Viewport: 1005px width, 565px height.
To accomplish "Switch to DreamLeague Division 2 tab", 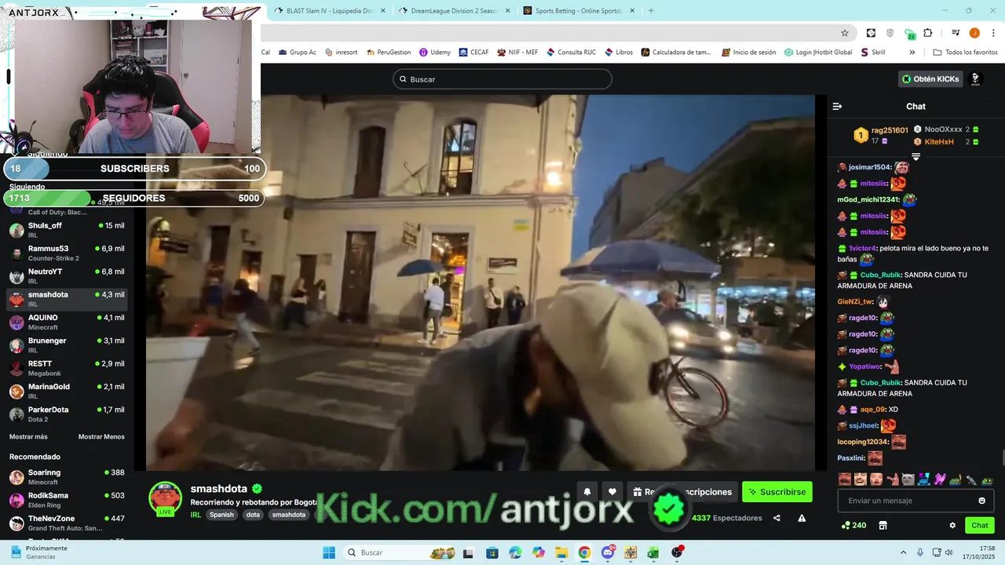I will 454,11.
